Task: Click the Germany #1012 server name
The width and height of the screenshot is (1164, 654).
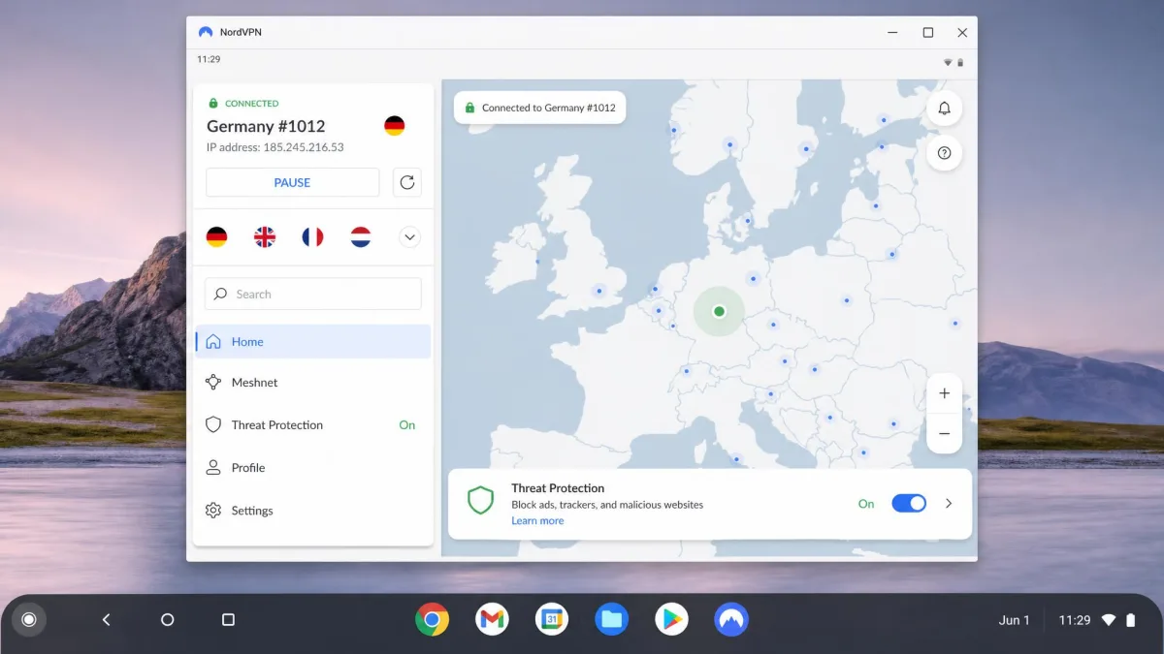Action: tap(266, 126)
